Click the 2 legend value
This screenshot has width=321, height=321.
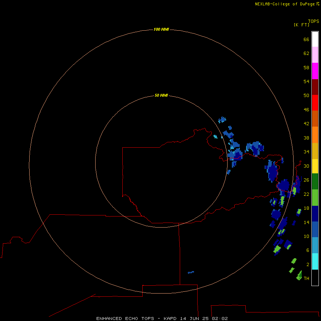pos(308,265)
